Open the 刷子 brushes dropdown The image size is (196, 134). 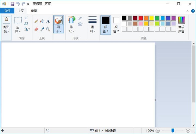pos(59,29)
